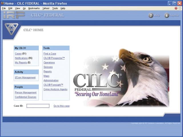
Task: Open the View menu
Action: coord(17,8)
